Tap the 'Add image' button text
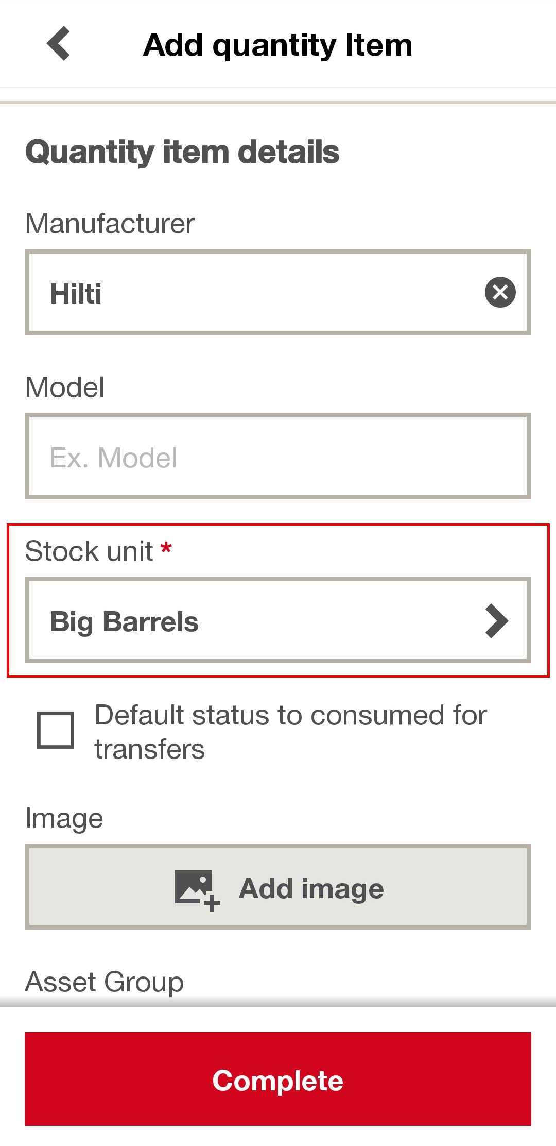Screen dimensions: 556x1146 [311, 889]
